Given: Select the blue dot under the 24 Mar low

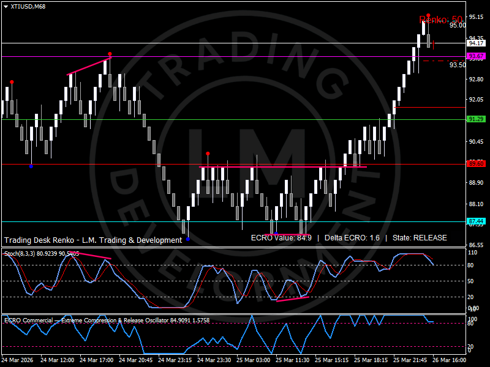Looking at the screenshot, I should pyautogui.click(x=31, y=166).
